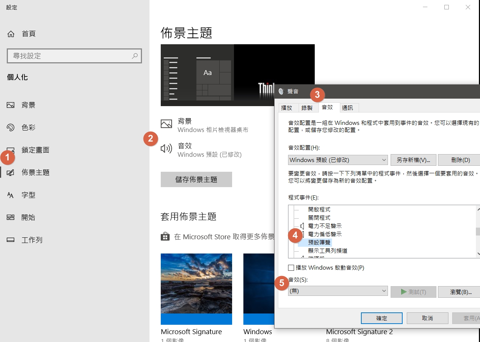Select 預設嗶聲 event
Viewport: 480px width, 342px height.
(319, 242)
